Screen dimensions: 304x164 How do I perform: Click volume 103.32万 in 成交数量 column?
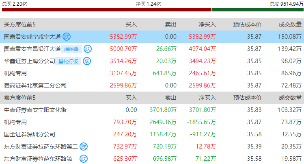click(290, 110)
